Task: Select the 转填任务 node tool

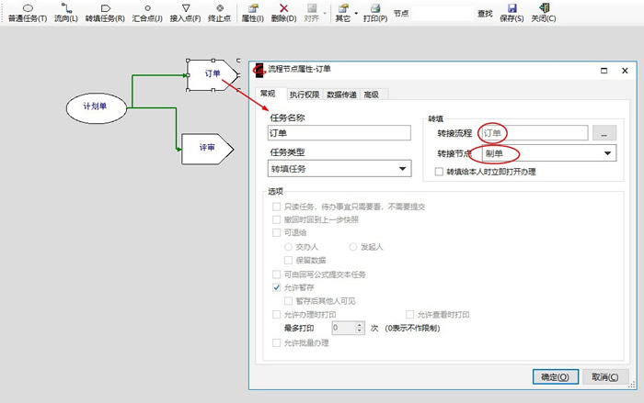Action: 104,12
